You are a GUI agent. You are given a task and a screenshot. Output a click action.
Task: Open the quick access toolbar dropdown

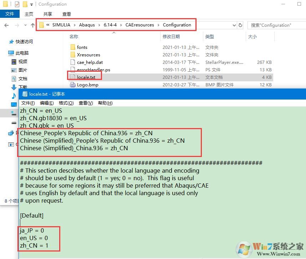click(32, 5)
